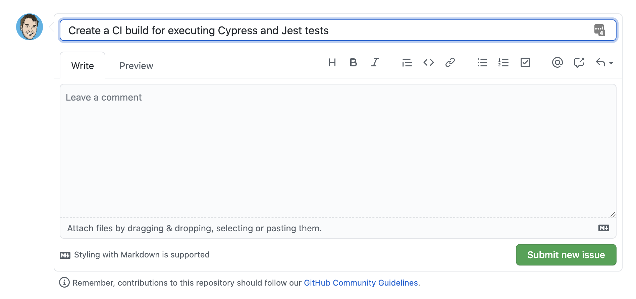Insert a bulleted list

[482, 62]
